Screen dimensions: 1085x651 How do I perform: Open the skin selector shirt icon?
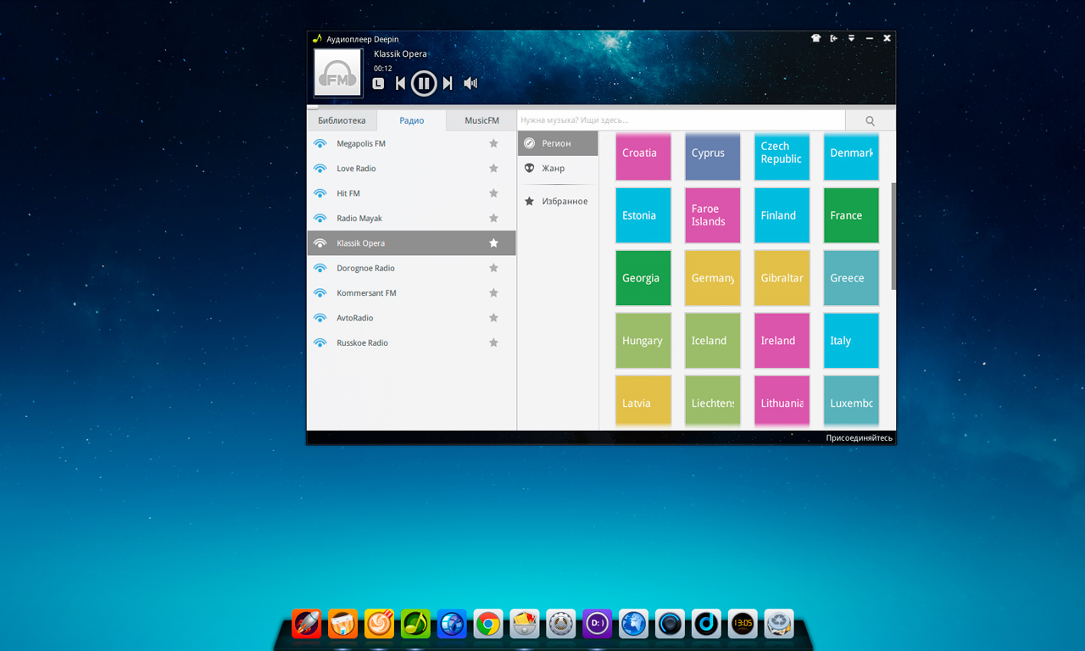pyautogui.click(x=815, y=38)
